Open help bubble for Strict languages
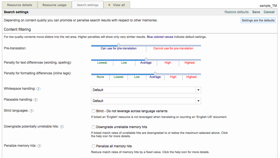This screenshot has height=158, width=280. point(32,111)
